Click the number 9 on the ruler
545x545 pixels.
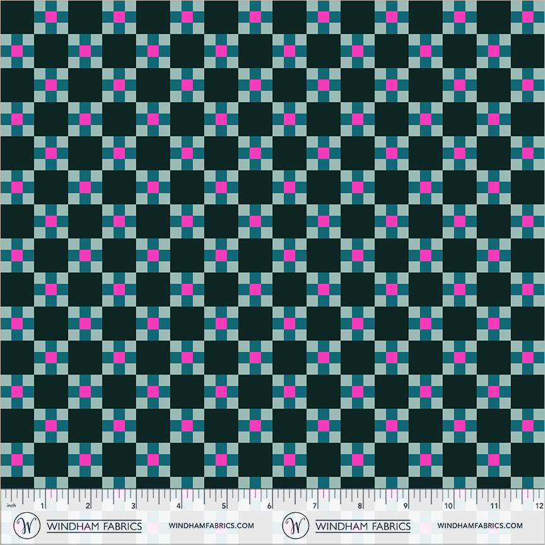point(405,506)
